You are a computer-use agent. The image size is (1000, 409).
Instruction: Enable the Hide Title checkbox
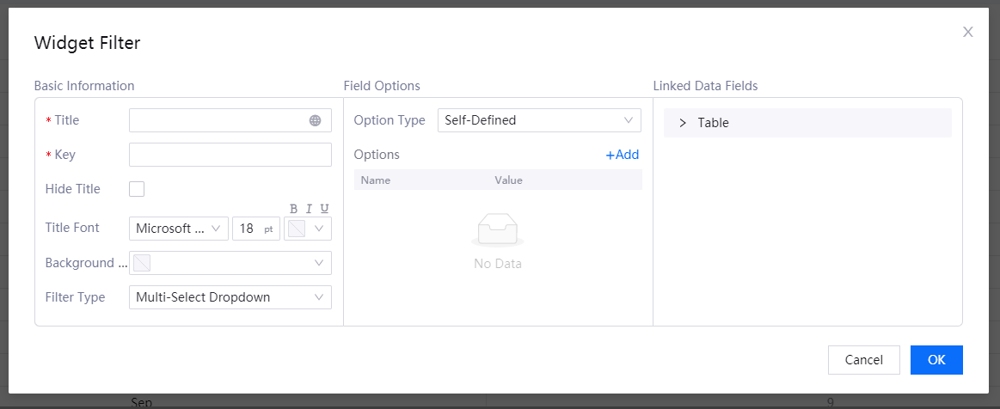tap(137, 189)
